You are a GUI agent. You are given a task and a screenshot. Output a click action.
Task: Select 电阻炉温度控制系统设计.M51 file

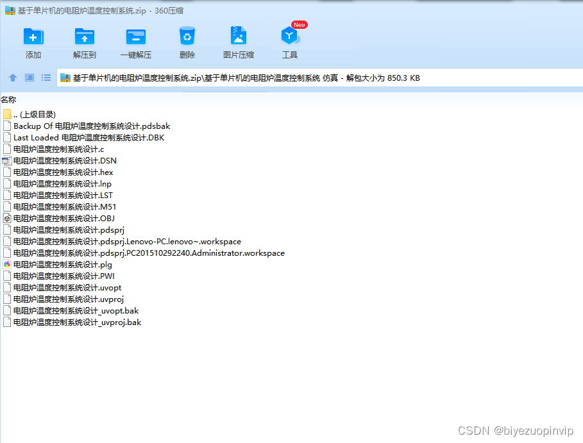point(65,206)
